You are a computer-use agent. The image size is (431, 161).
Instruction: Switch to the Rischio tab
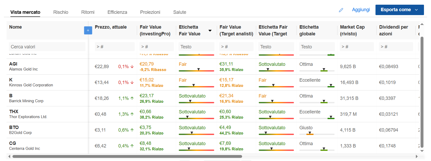click(x=61, y=12)
